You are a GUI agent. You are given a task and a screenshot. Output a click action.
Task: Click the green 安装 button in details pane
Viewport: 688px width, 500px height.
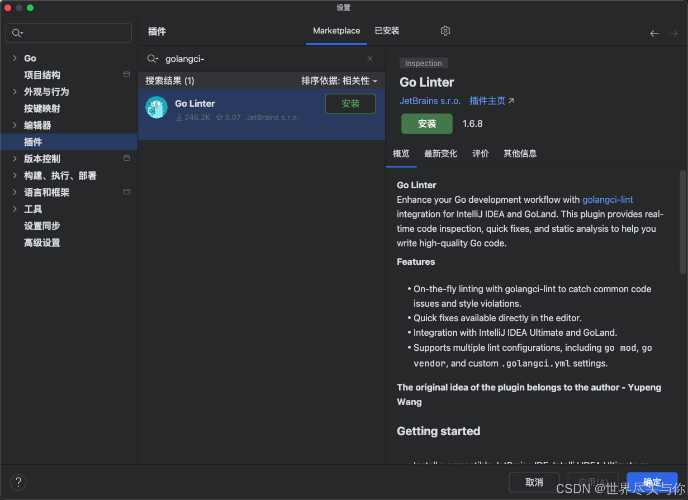coord(427,123)
